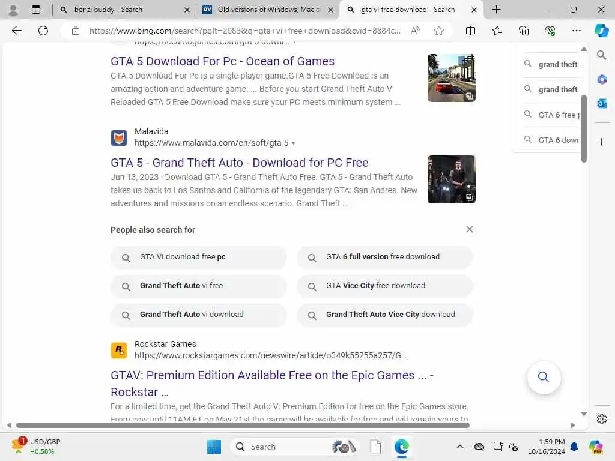Search GTA VI download free pc
The width and height of the screenshot is (615, 461).
point(198,257)
